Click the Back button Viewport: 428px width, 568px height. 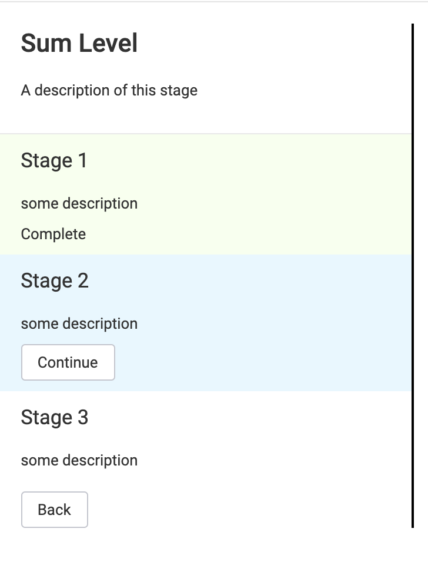(x=55, y=510)
